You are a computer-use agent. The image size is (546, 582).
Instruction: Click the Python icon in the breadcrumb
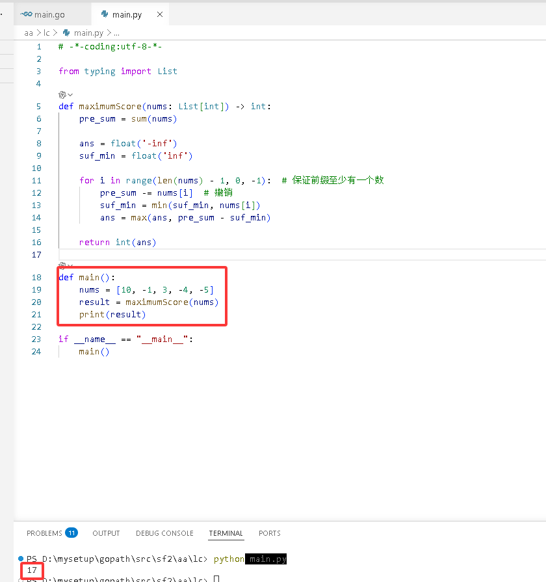point(66,33)
